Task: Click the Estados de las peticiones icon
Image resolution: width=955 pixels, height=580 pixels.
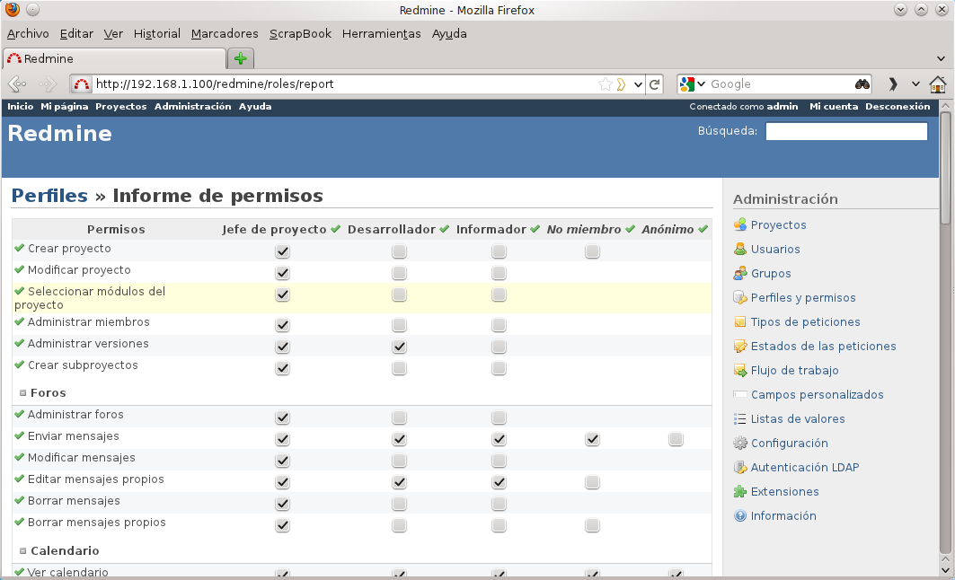Action: 740,347
